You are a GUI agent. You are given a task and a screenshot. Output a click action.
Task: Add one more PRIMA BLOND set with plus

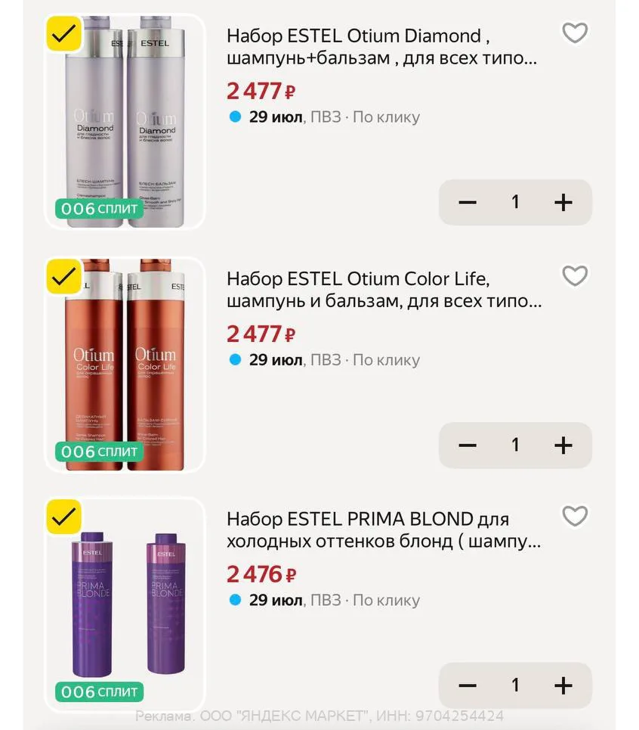coord(563,686)
